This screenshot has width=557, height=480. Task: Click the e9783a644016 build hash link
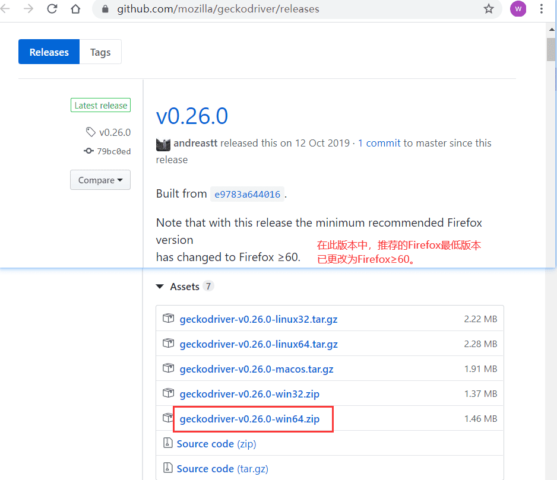247,194
